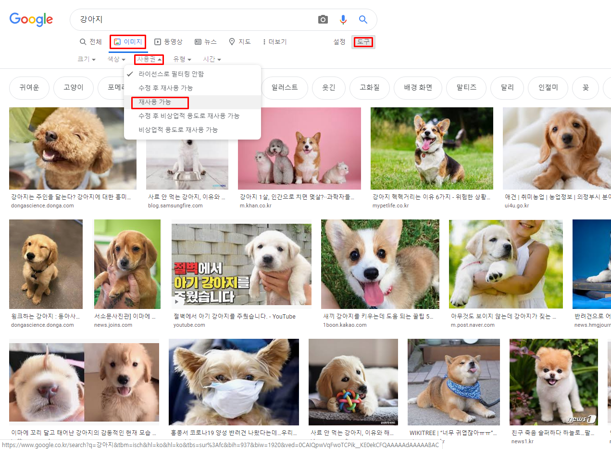Open the 지도 tab
This screenshot has height=449, width=611.
click(x=240, y=42)
